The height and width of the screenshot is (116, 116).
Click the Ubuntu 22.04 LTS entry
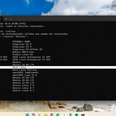tap(23, 83)
